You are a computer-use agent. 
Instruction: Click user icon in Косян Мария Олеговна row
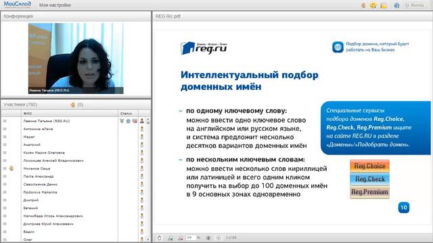[142, 153]
